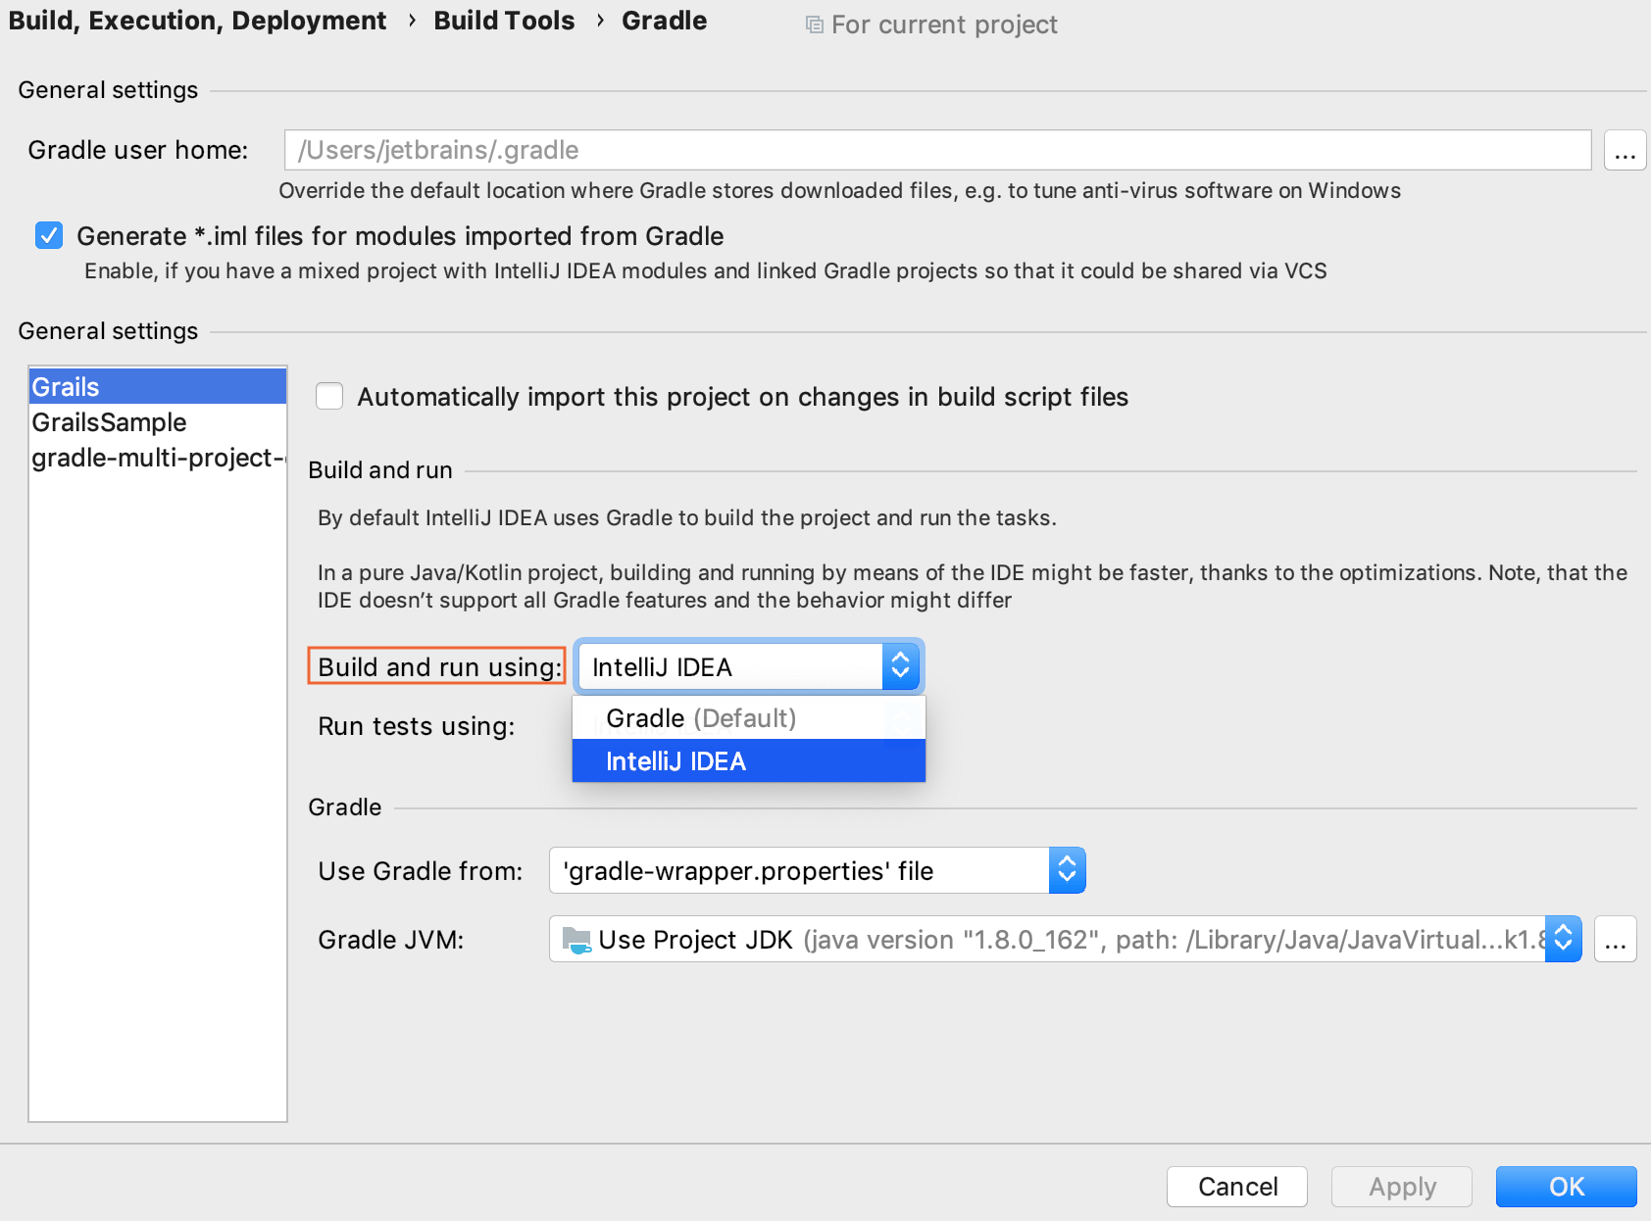Enable "Automatically import this project on changes" checkbox
Image resolution: width=1651 pixels, height=1221 pixels.
click(328, 396)
